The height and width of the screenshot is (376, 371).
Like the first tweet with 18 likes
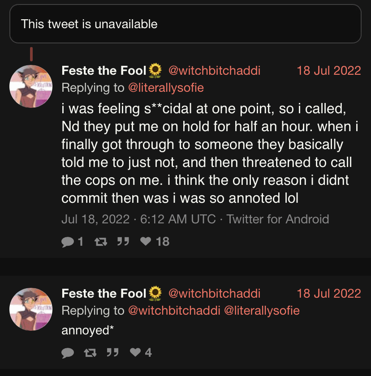146,242
